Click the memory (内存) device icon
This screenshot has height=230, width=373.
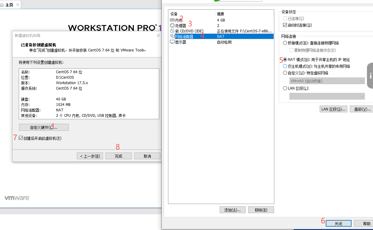[x=172, y=20]
